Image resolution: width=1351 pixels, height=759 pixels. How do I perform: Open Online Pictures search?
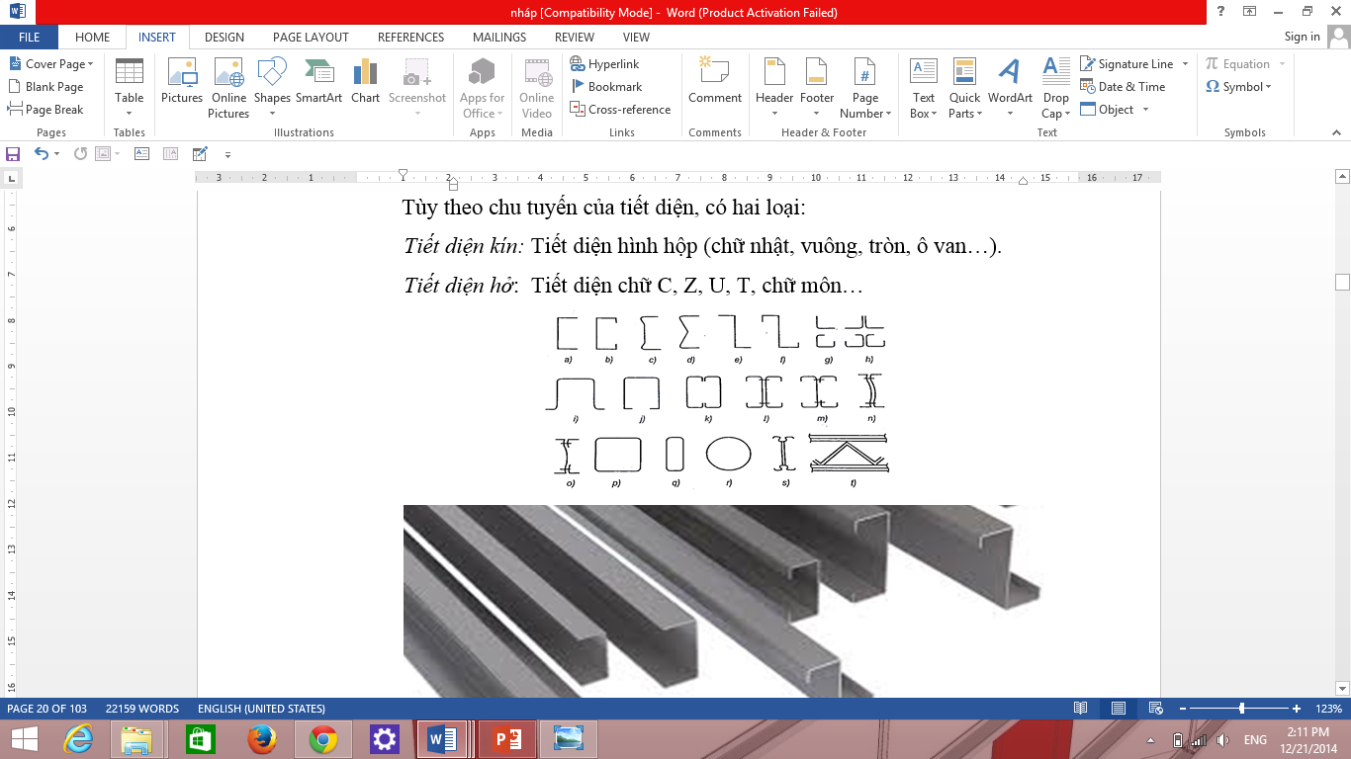(x=228, y=88)
